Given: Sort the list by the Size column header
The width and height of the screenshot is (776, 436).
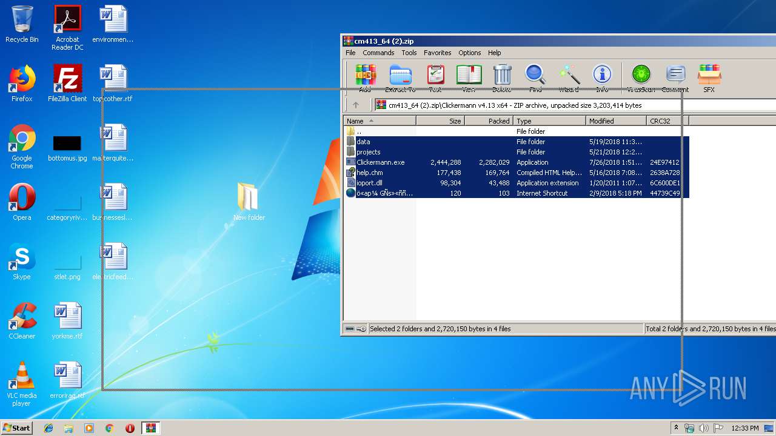Looking at the screenshot, I should tap(440, 121).
